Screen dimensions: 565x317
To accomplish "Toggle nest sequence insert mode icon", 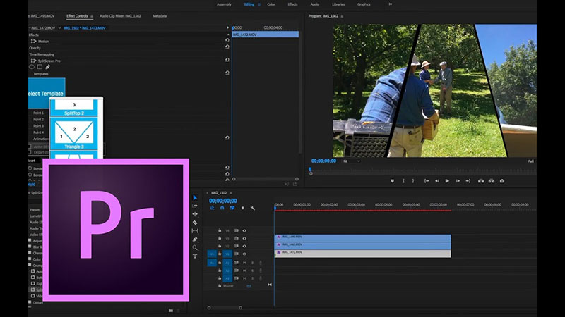I will point(212,208).
